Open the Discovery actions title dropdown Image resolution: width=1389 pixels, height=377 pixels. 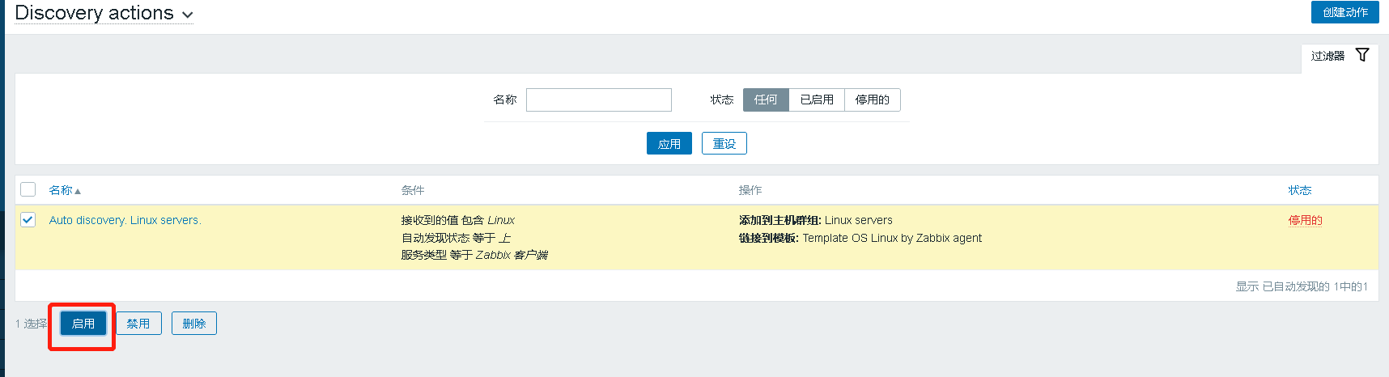click(x=188, y=15)
